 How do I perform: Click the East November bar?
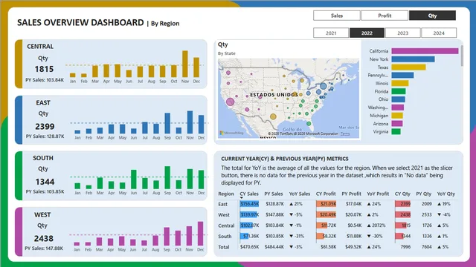190,122
